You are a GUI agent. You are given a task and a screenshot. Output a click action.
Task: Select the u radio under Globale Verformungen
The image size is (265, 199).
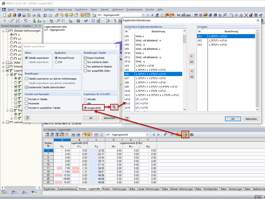pyautogui.click(x=12, y=35)
